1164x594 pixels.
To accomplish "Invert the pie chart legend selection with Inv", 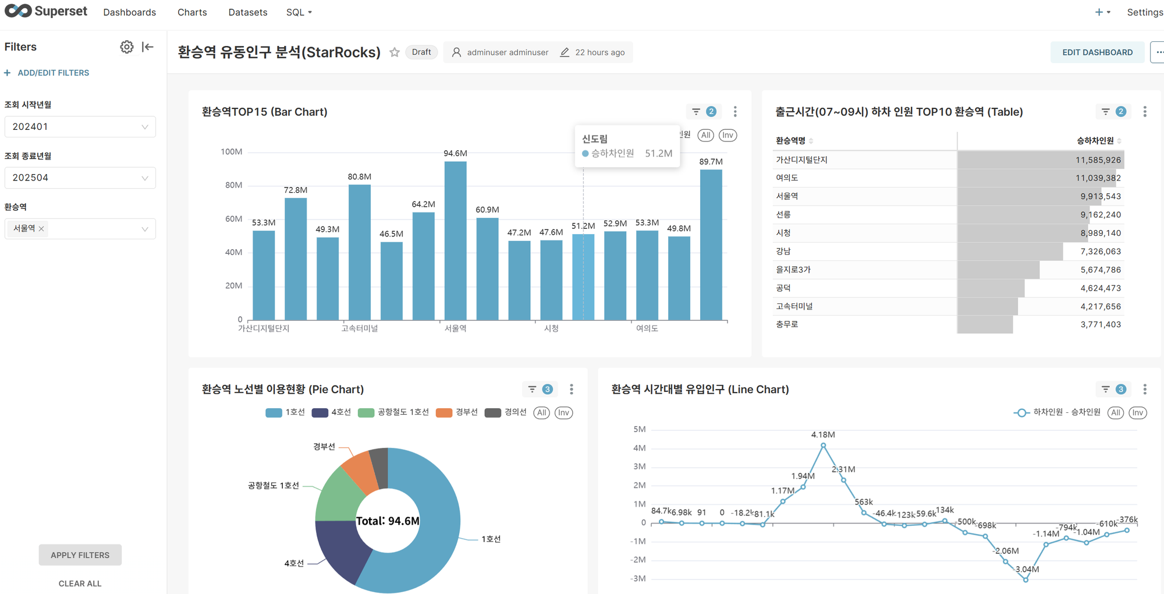I will tap(563, 413).
